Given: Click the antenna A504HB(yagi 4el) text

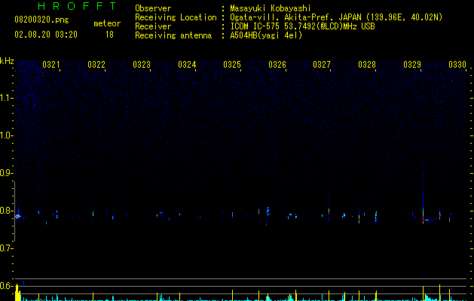Looking at the screenshot, I should 266,35.
